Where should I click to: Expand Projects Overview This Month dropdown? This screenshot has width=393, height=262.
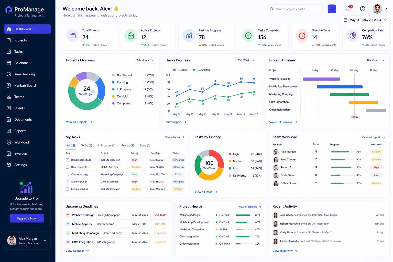pyautogui.click(x=145, y=60)
